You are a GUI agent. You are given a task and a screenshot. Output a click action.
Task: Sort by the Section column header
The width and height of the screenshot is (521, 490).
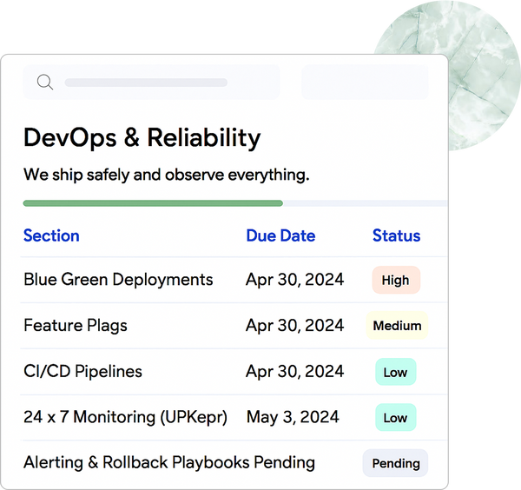pos(51,235)
